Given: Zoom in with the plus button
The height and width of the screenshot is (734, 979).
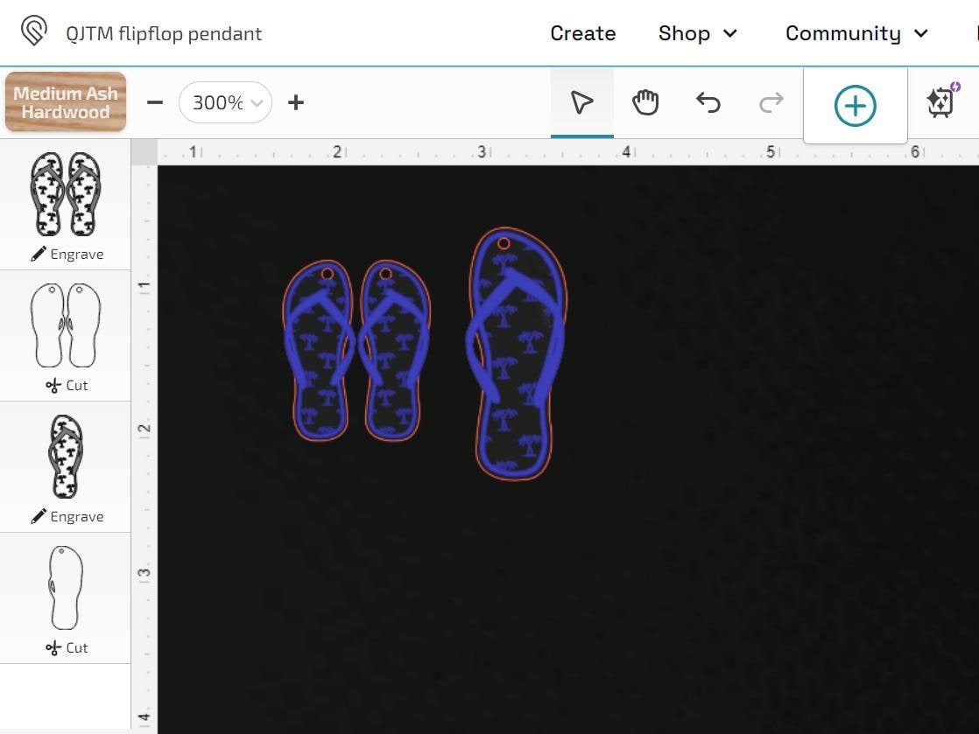Looking at the screenshot, I should (296, 102).
